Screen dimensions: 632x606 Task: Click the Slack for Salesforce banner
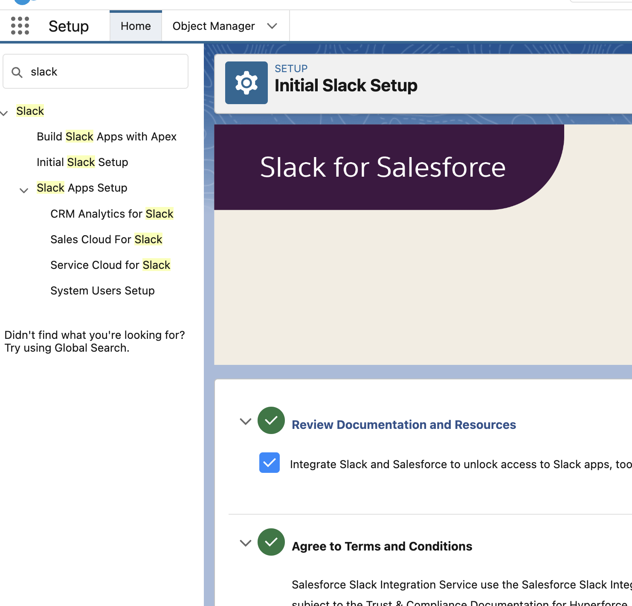(383, 167)
